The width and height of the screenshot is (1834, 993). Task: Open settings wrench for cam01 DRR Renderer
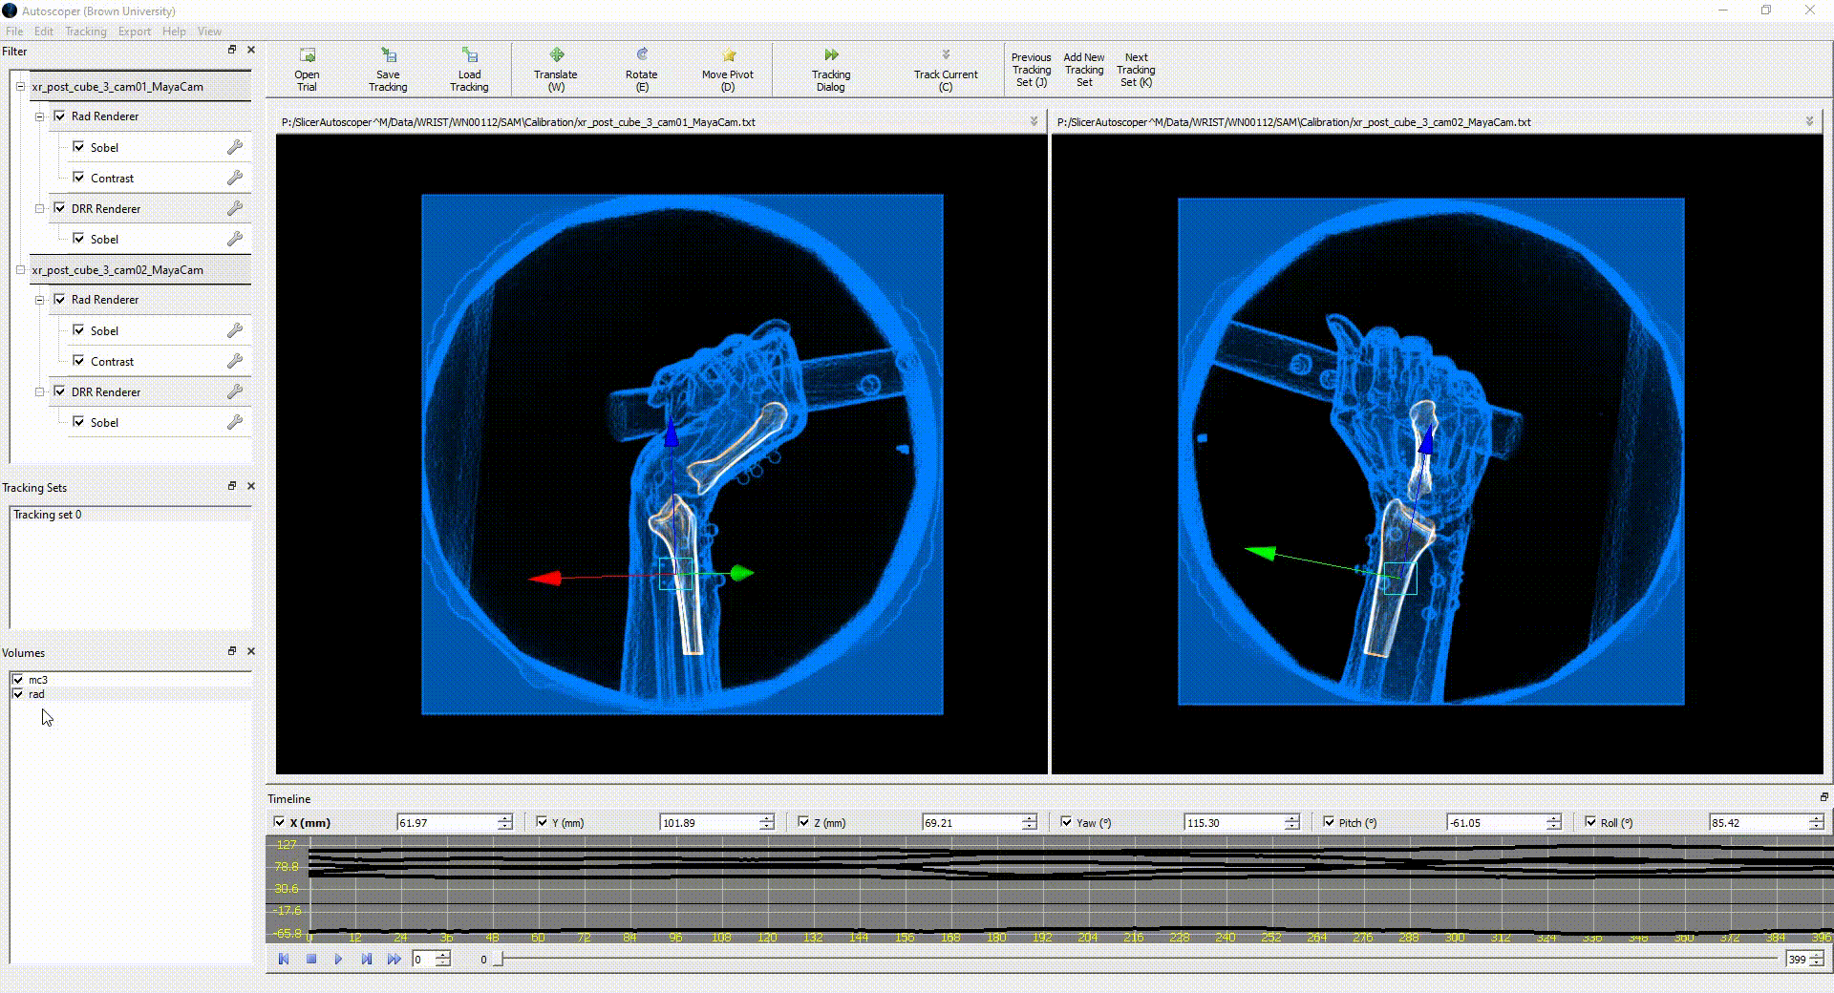coord(235,208)
